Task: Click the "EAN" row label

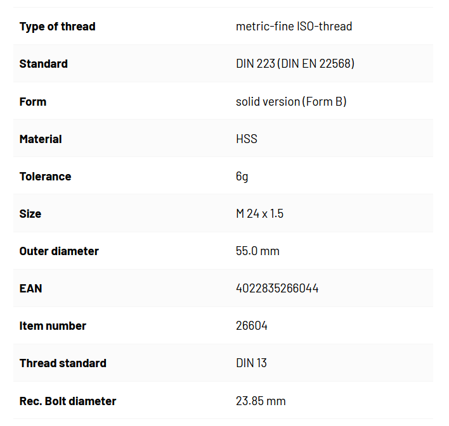Action: click(x=31, y=289)
